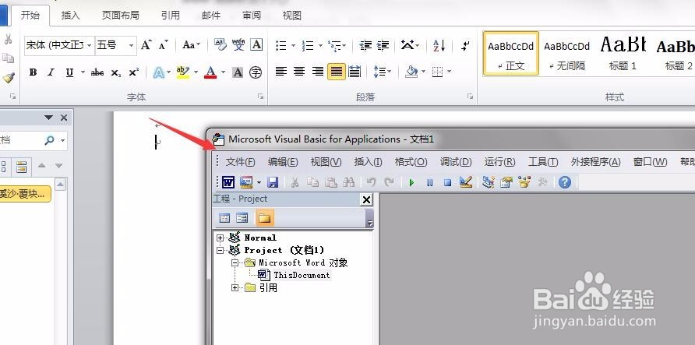695x345 pixels.
Task: Click Shrink Font icon in Word ribbon
Action: pyautogui.click(x=164, y=44)
